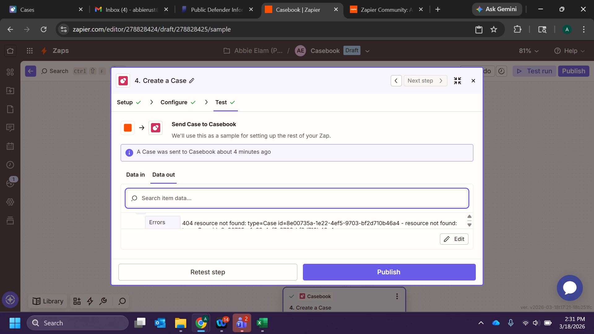This screenshot has width=594, height=334.
Task: Open Zap settings gear in sidebar
Action: click(10, 202)
